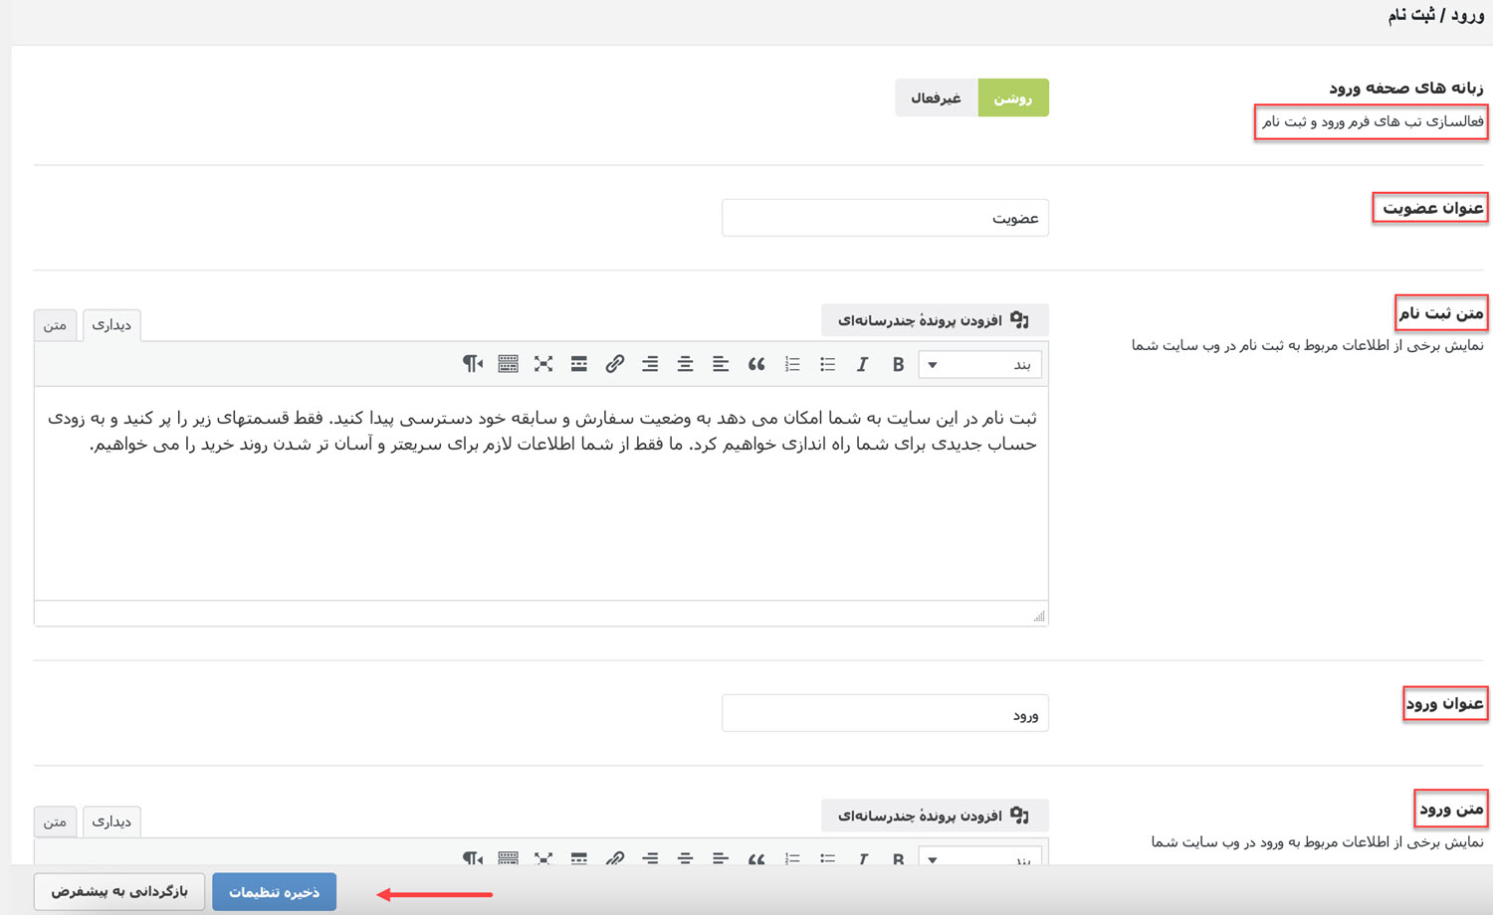Apply italic in registration text editor

pyautogui.click(x=862, y=364)
